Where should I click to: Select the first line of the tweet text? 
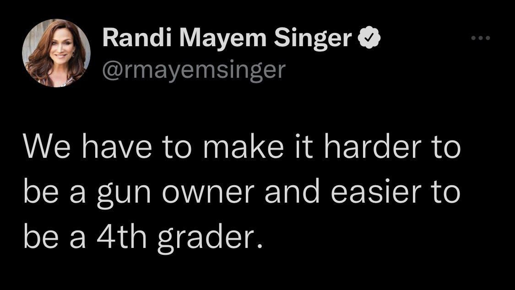(243, 145)
